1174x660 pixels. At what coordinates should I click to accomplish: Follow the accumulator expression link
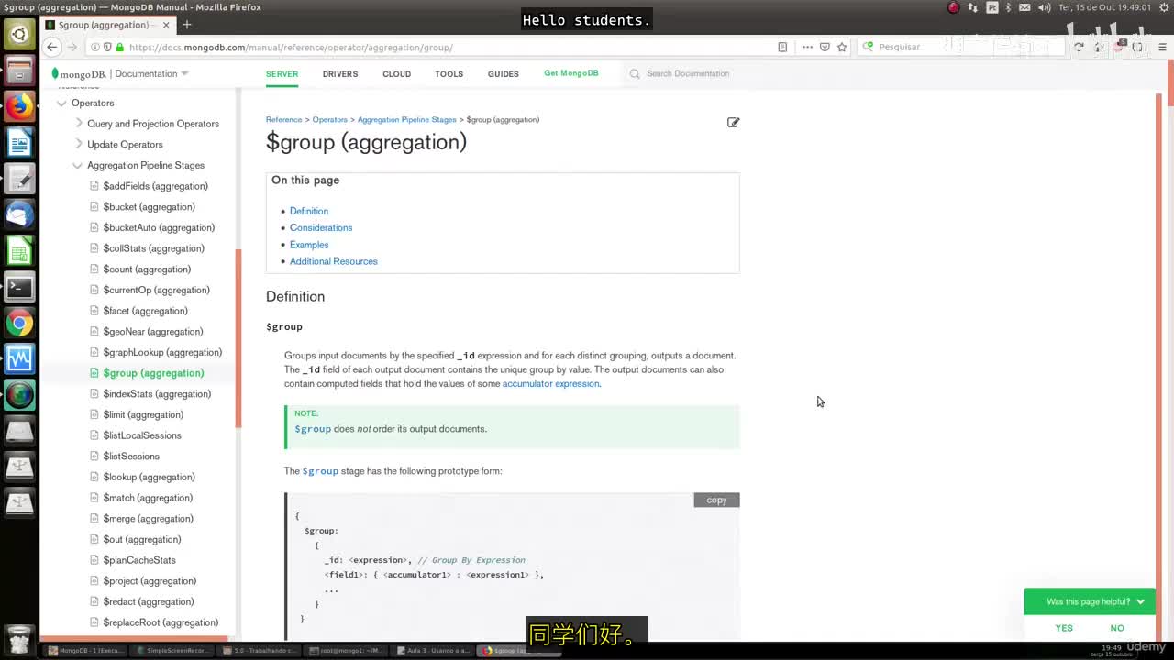(x=550, y=383)
